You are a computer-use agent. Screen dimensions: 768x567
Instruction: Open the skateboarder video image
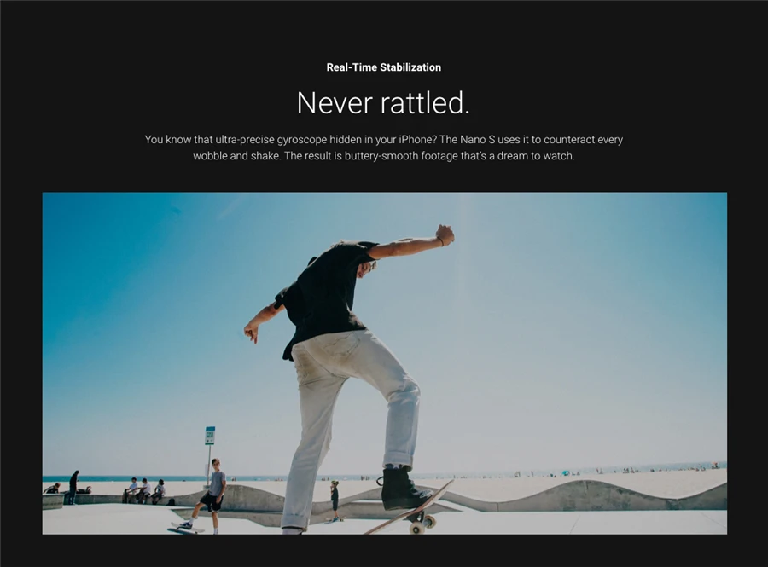pos(385,363)
